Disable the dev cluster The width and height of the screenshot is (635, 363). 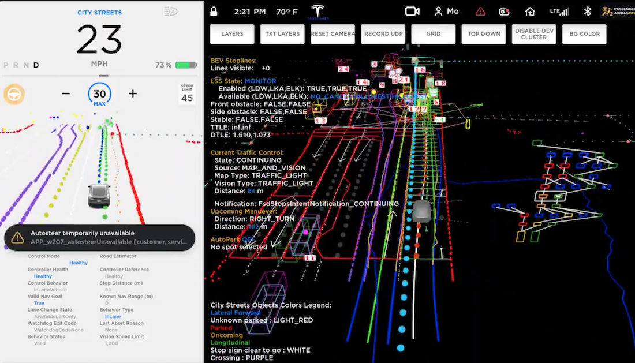tap(533, 33)
